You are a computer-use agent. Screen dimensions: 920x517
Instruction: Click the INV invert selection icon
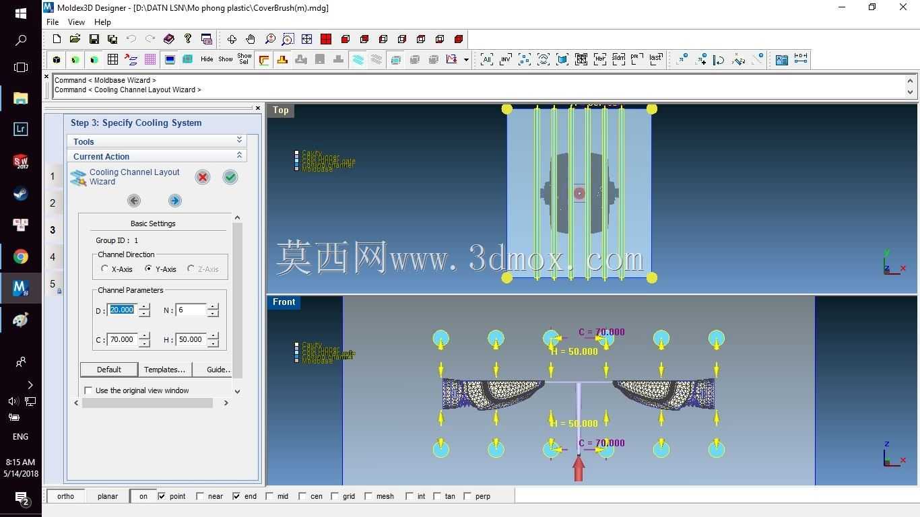click(506, 59)
